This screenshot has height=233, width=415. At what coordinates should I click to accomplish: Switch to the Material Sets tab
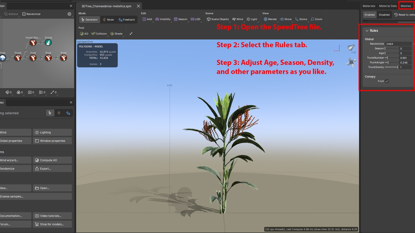(388, 6)
